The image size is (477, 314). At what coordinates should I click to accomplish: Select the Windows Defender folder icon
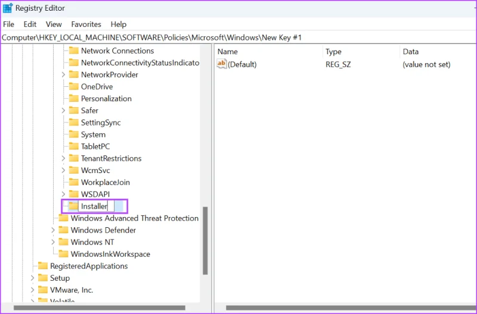63,230
